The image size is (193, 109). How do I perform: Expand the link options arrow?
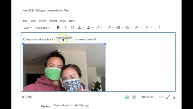click(113, 28)
